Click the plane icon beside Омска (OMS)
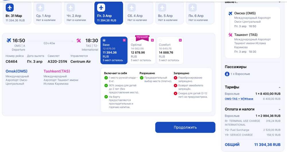Screen dimensions: 287x152 230,13
